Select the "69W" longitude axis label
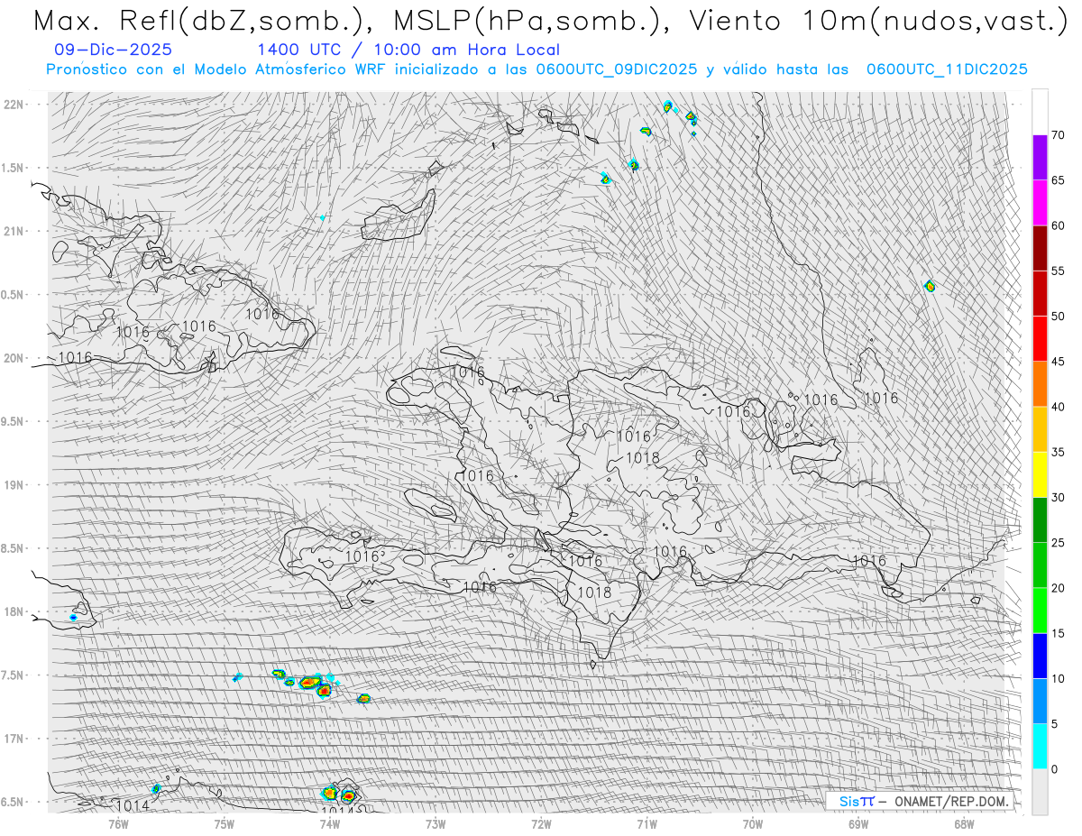The height and width of the screenshot is (836, 1082). 858,823
